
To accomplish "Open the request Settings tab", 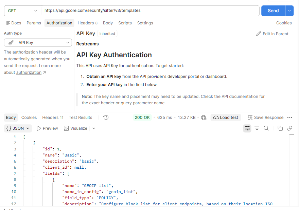I will [x=145, y=23].
